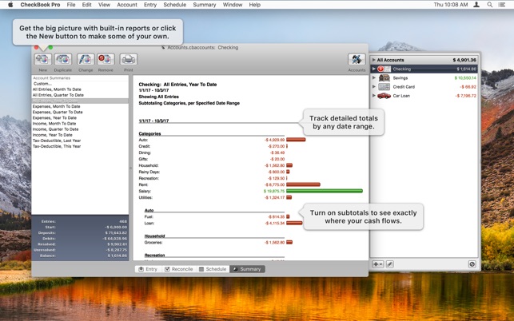The height and width of the screenshot is (321, 514).
Task: Select Income, Month To Date
Action: point(80,124)
